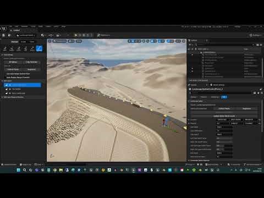This screenshot has width=264, height=198.
Task: Click the Details panel search field
Action: pyautogui.click(x=221, y=93)
